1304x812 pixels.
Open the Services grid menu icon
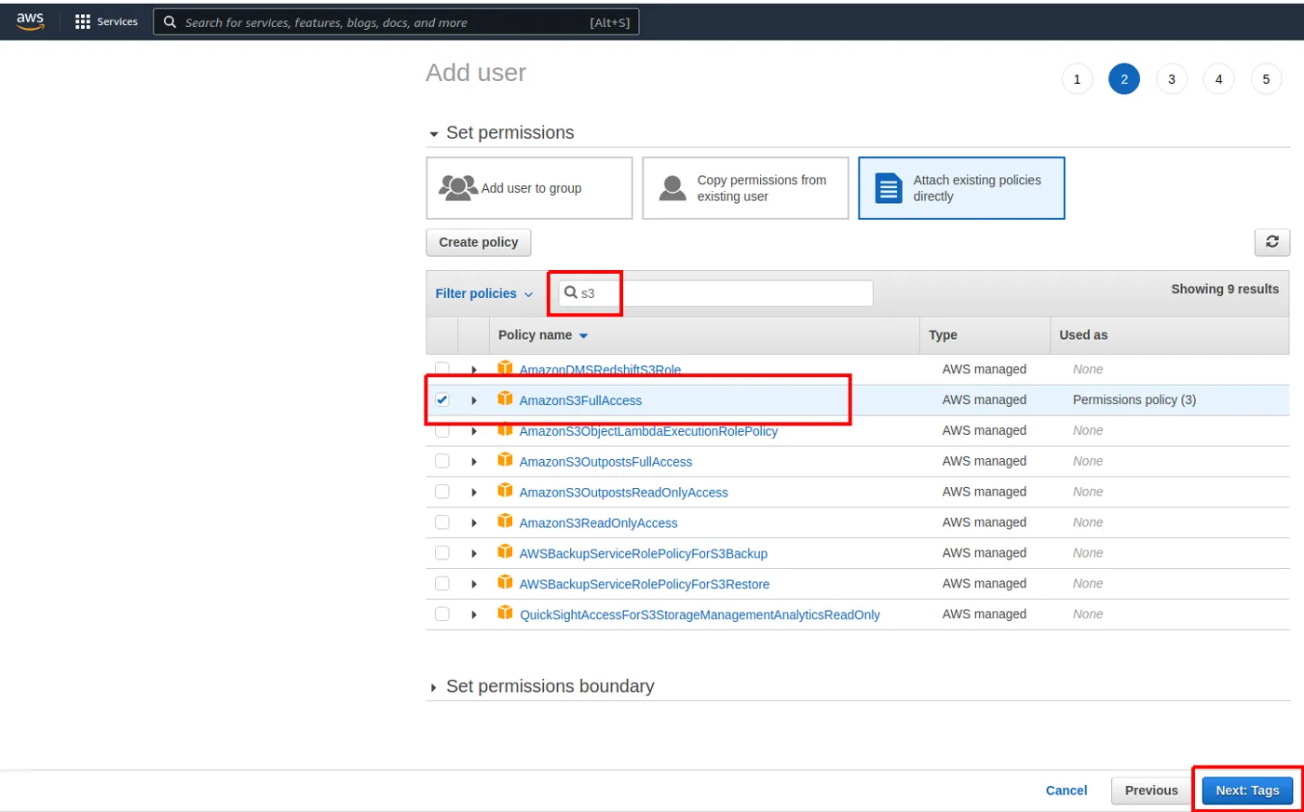coord(83,21)
